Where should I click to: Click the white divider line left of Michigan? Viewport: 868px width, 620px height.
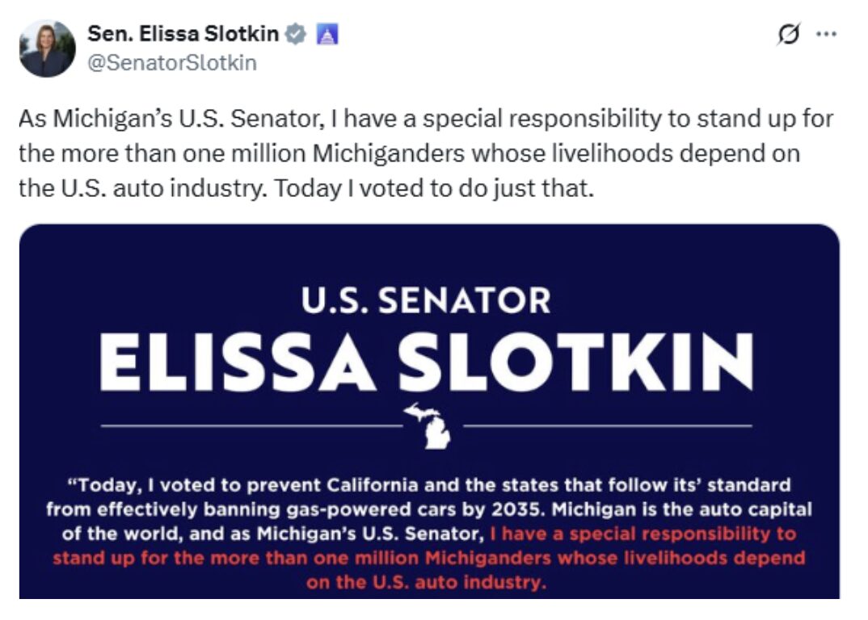click(251, 425)
